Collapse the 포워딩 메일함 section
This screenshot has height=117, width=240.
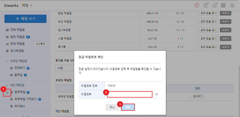point(7,61)
